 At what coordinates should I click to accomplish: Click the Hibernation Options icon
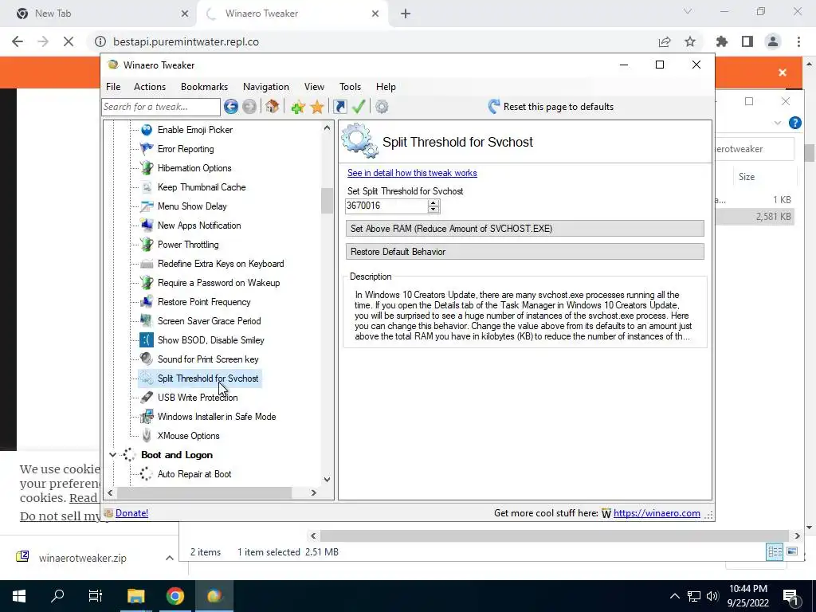click(x=147, y=168)
